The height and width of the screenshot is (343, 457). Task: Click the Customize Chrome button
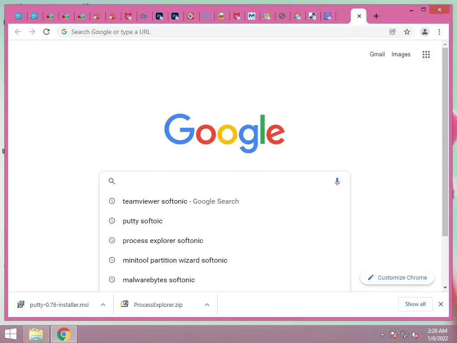coord(397,278)
